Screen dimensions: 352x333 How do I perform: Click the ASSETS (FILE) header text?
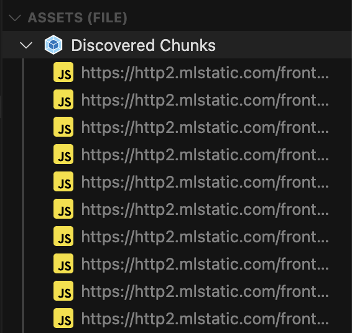click(78, 18)
